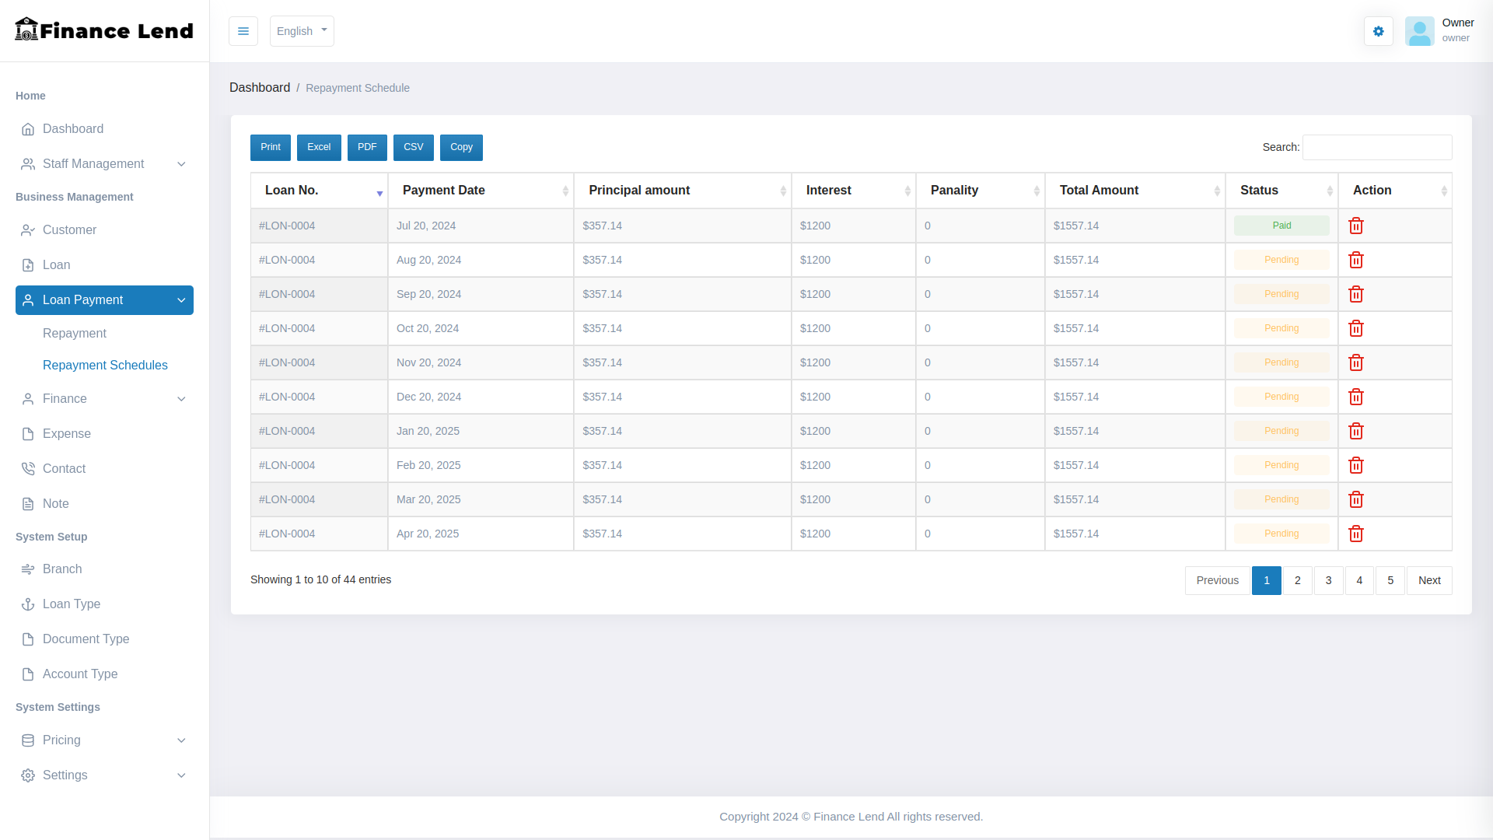Click the Finance Lend logo
The height and width of the screenshot is (840, 1493).
(x=104, y=30)
